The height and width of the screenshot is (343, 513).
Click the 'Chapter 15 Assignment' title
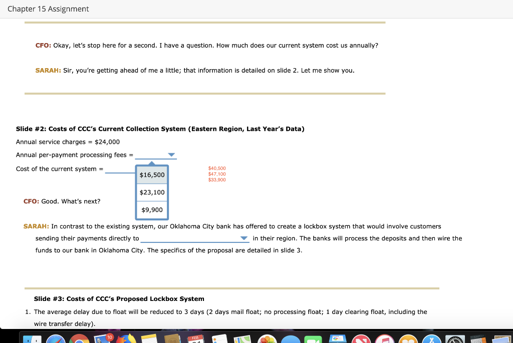[48, 9]
